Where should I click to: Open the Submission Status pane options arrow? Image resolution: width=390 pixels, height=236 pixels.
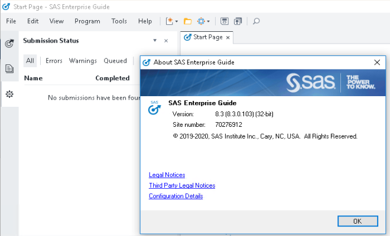pyautogui.click(x=155, y=41)
